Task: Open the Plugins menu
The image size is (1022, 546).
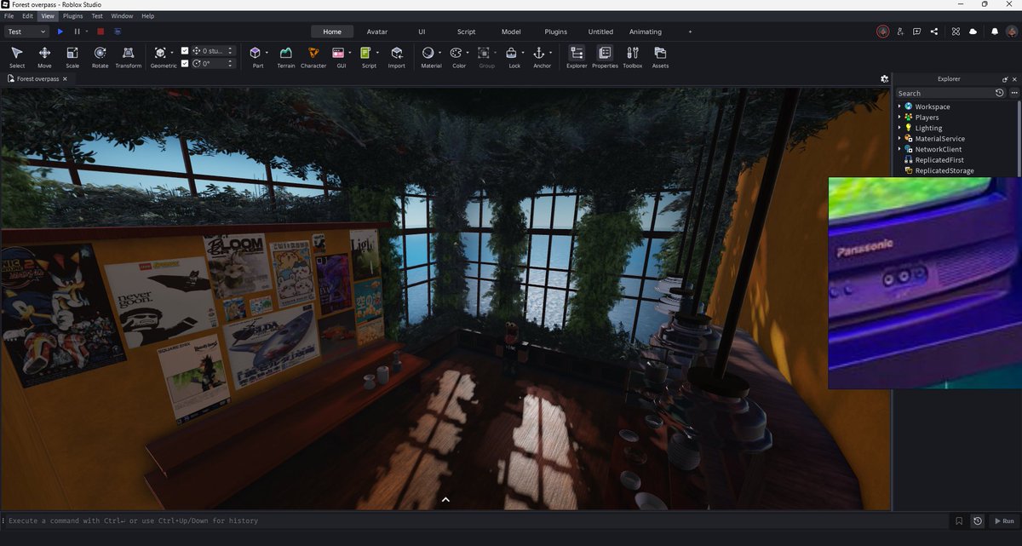Action: [72, 15]
